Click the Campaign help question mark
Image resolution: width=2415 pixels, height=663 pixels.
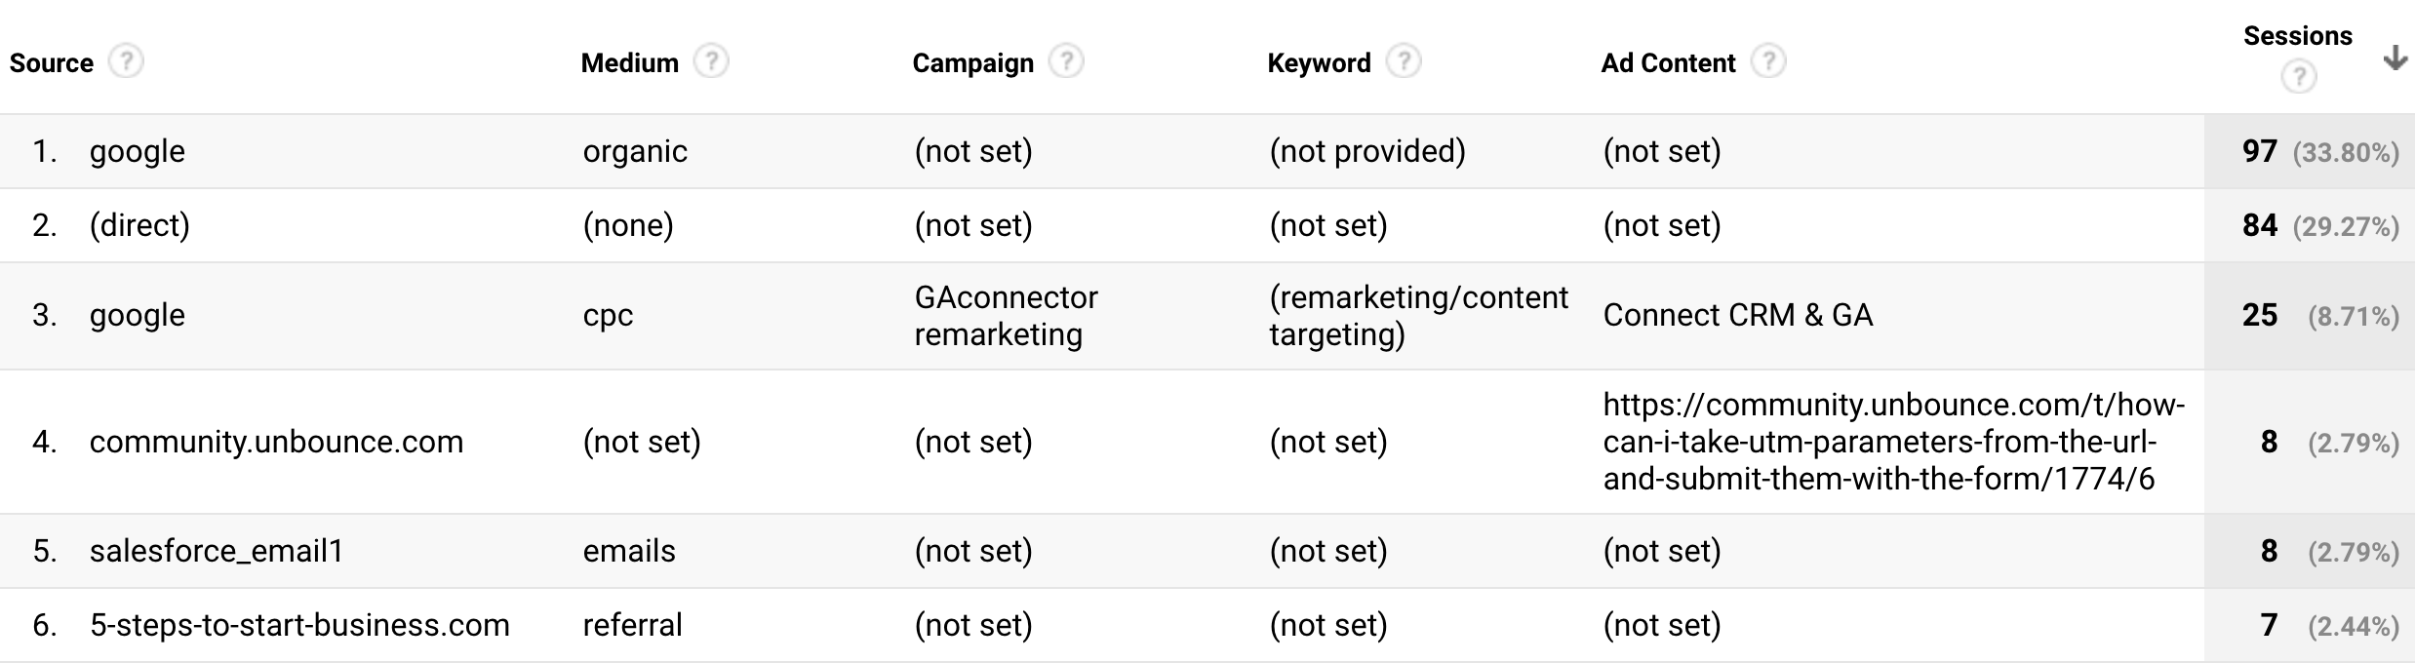click(1066, 61)
